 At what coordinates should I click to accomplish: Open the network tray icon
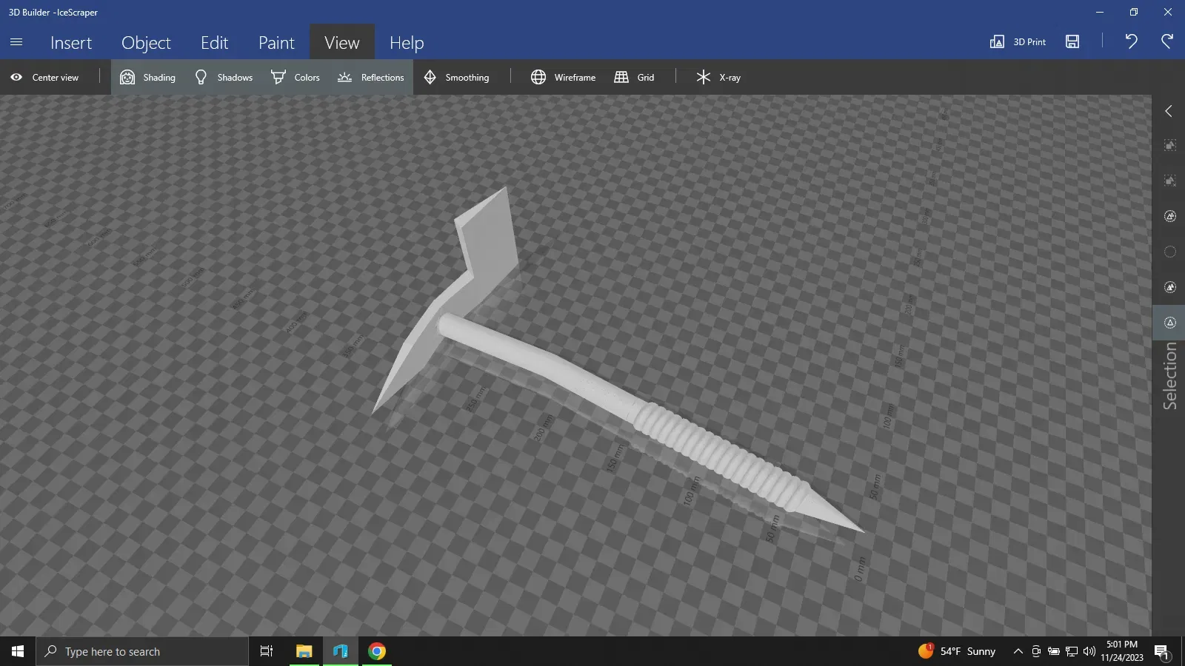1072,651
